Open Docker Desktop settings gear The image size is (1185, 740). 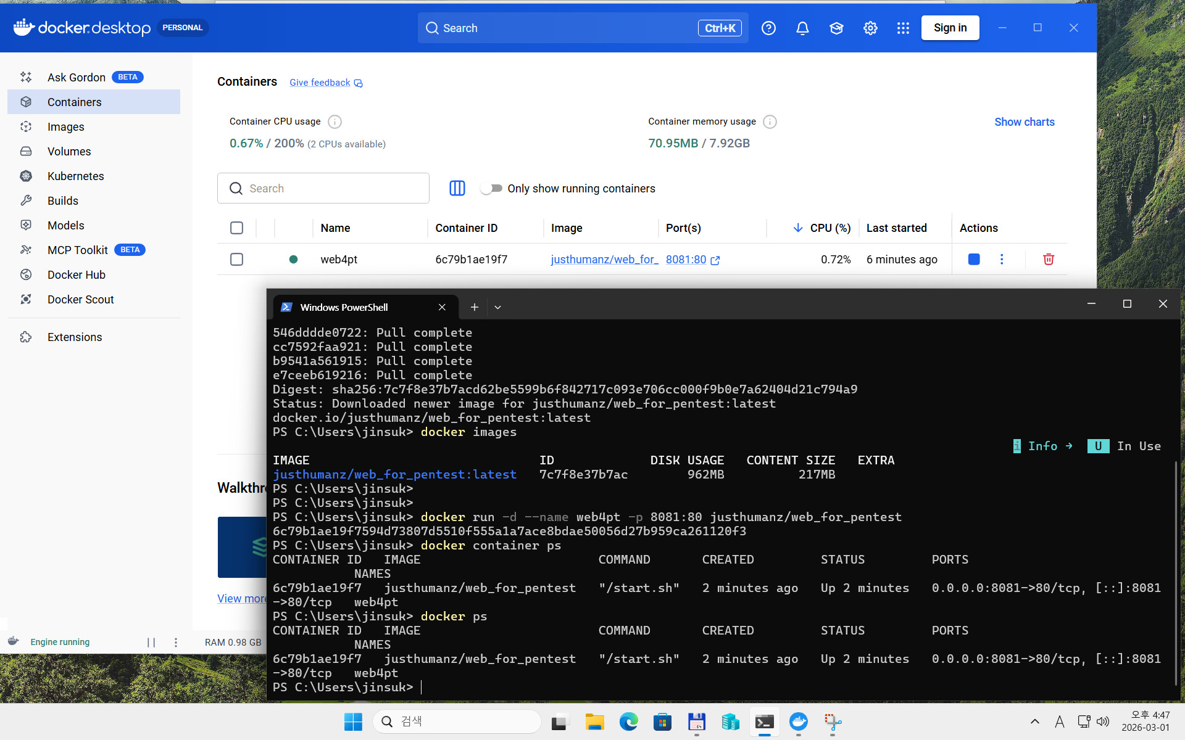(870, 28)
